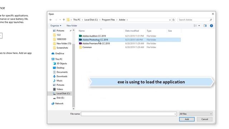Open the help question mark icon
The image size is (229, 129).
click(x=211, y=25)
